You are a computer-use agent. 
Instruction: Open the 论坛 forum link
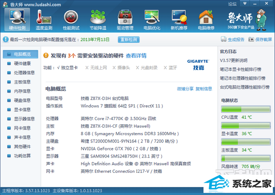click(232, 4)
